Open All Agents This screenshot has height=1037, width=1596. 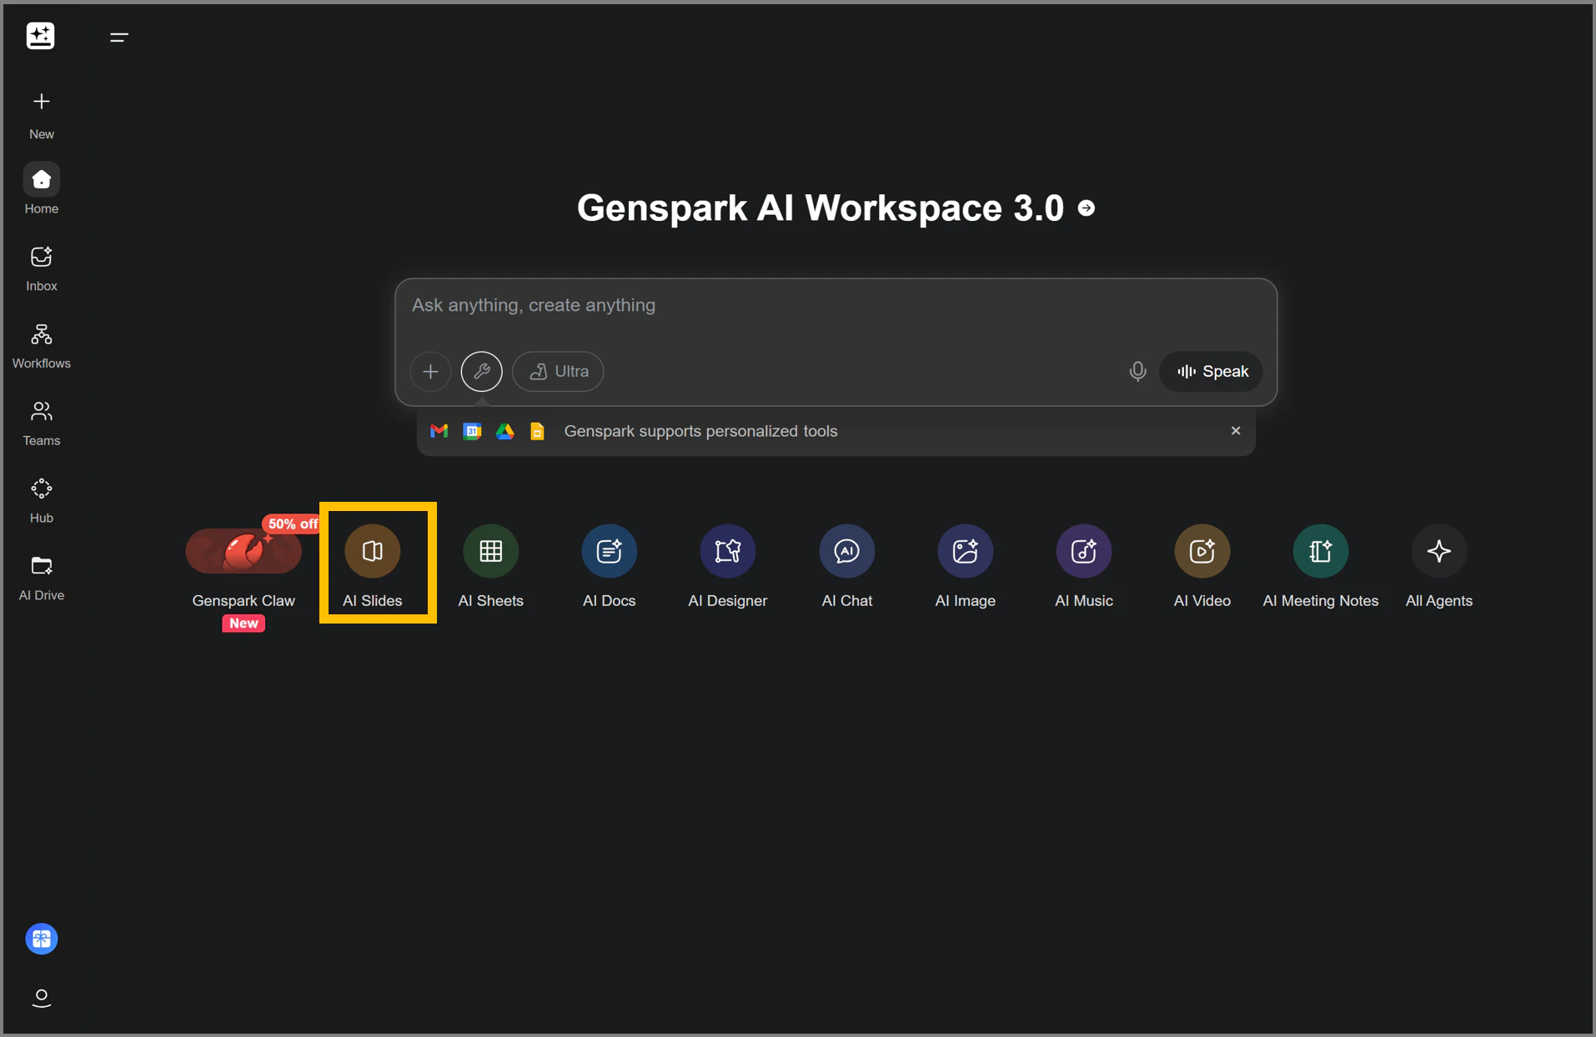[1439, 568]
